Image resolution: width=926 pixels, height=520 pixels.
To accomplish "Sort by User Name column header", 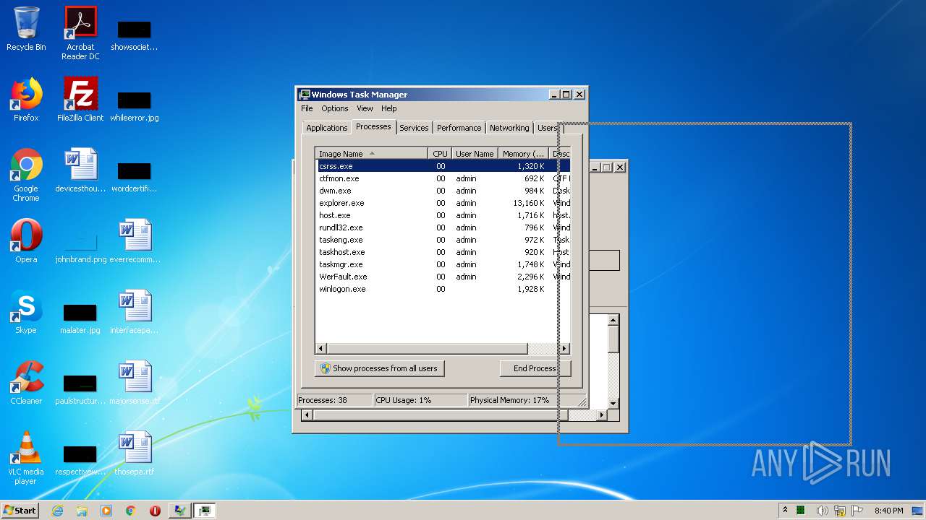I will pos(475,154).
